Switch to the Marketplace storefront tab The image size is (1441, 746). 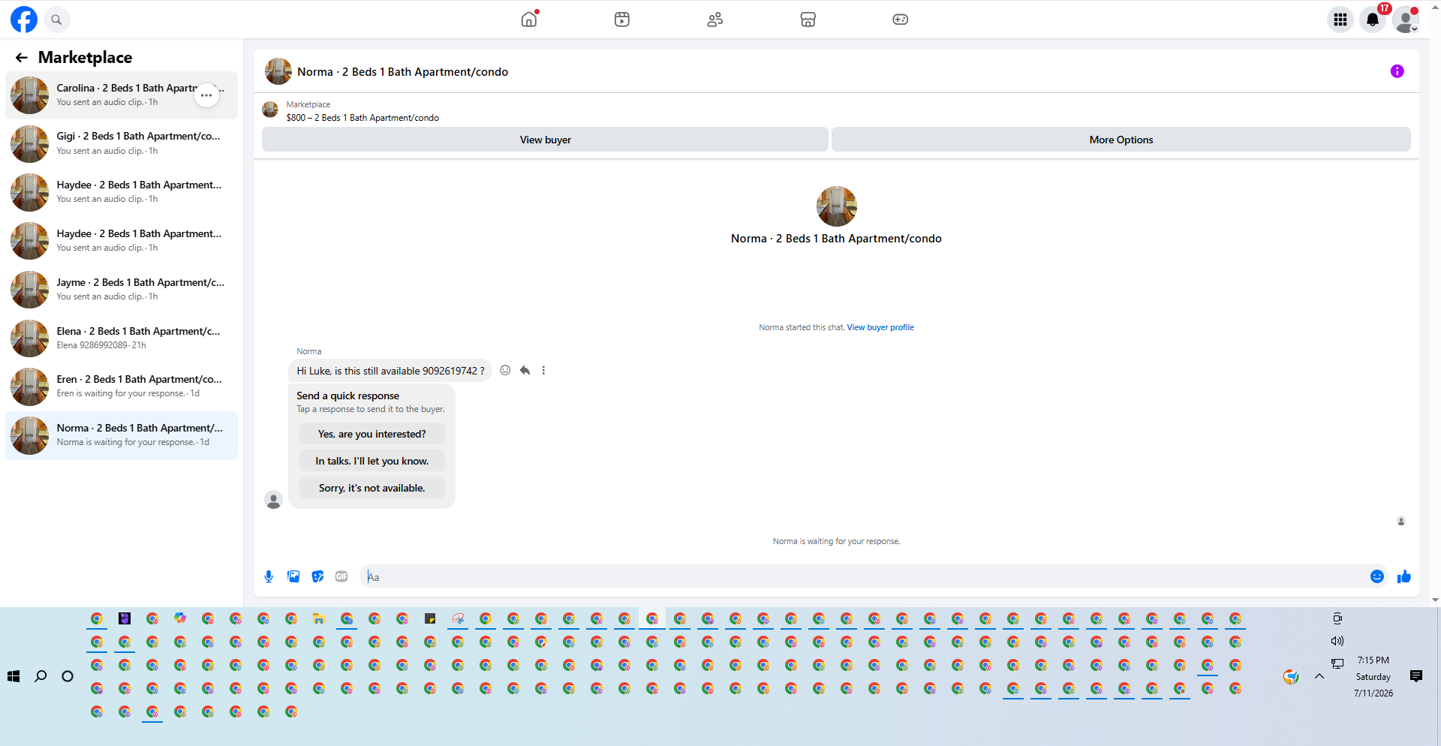[808, 20]
